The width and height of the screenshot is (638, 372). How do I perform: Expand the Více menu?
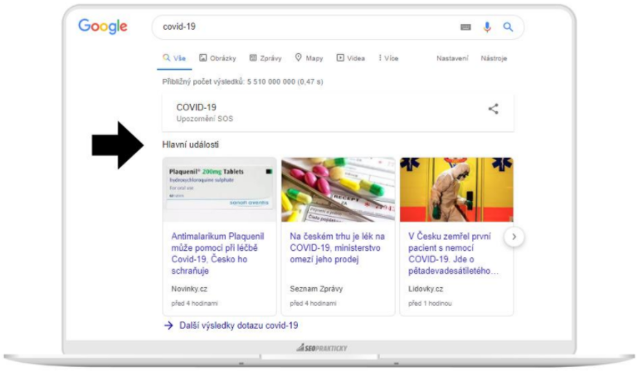[388, 58]
